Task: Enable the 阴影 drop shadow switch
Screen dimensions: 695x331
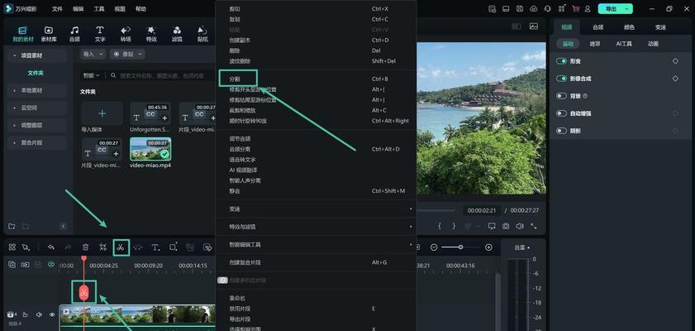Action: click(562, 131)
